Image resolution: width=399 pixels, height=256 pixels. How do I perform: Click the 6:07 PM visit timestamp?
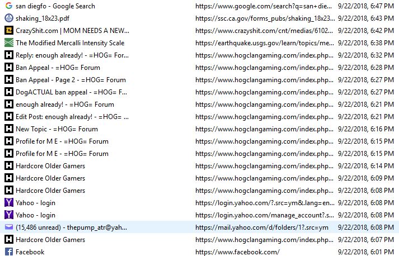pyautogui.click(x=366, y=239)
